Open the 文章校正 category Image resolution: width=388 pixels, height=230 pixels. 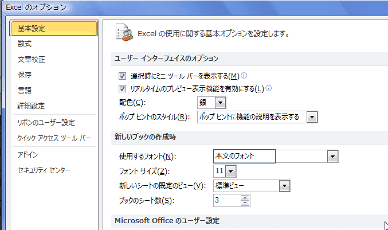click(31, 59)
